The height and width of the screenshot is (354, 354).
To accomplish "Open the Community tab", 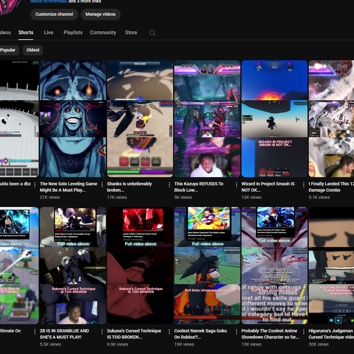I will tap(103, 33).
